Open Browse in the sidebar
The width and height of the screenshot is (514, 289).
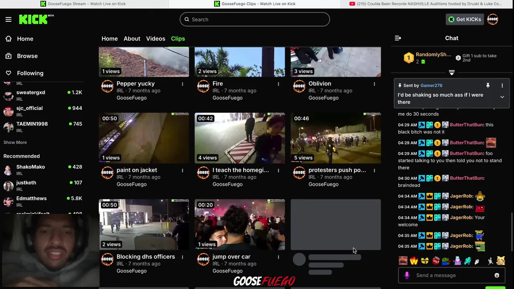tap(27, 56)
